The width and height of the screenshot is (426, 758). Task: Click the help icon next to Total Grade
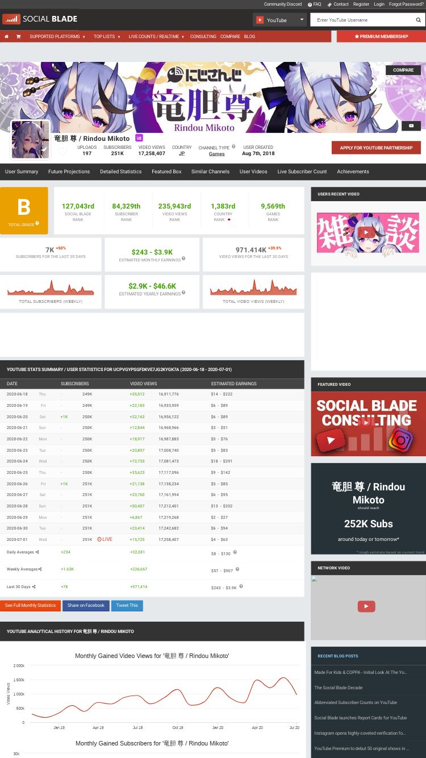(37, 223)
